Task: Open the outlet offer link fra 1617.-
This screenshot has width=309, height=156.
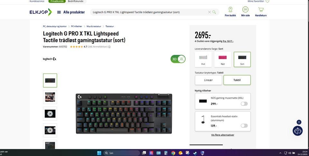Action: [228, 41]
